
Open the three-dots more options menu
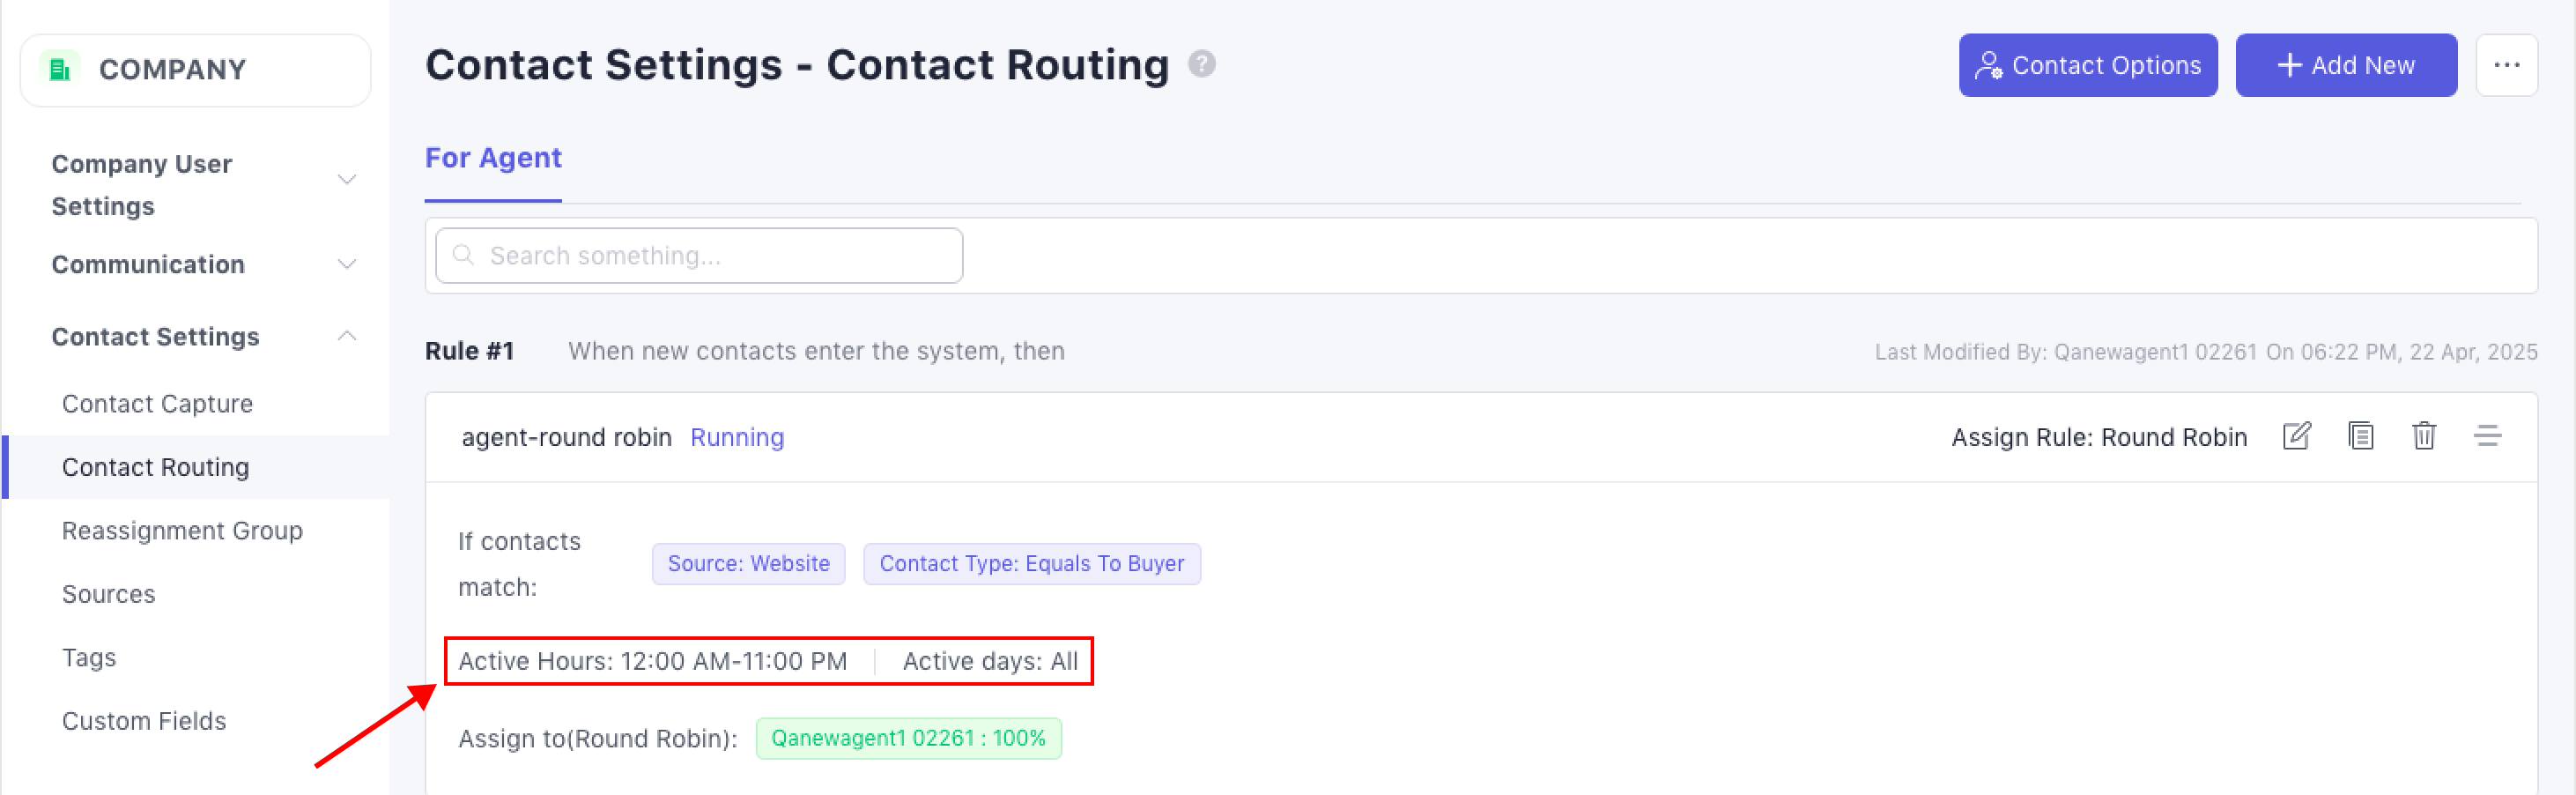2506,65
